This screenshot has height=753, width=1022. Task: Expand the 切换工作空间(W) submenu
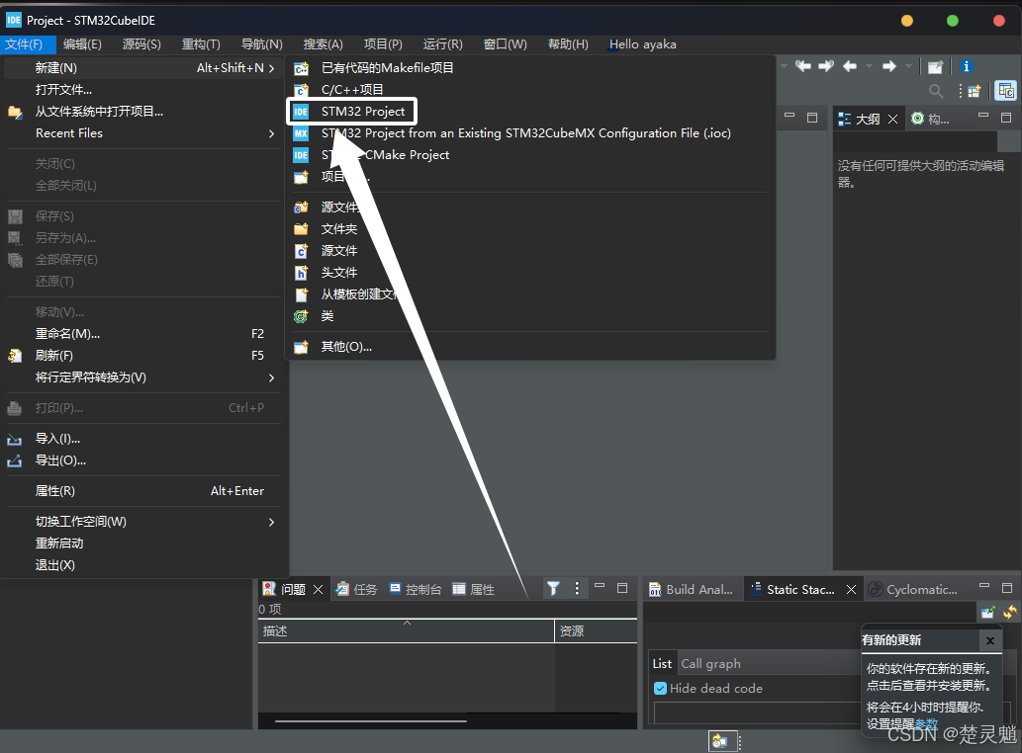click(272, 522)
